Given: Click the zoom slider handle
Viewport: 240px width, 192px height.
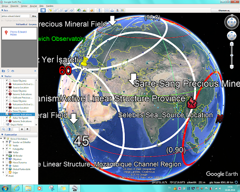Looking at the screenshot, I should click(232, 55).
